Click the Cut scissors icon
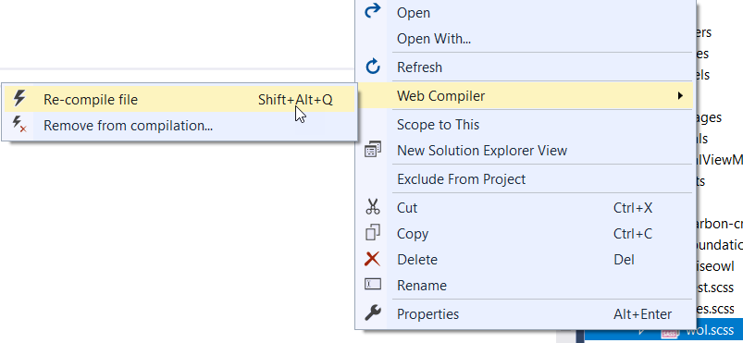 click(373, 207)
